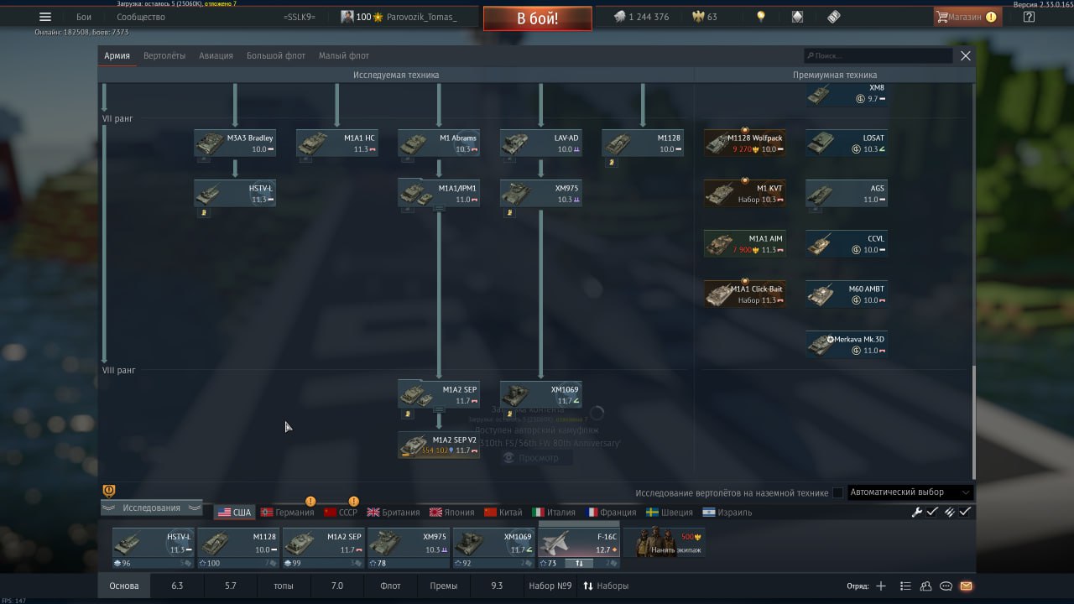Open the Сообщество menu
The width and height of the screenshot is (1074, 604).
(141, 17)
